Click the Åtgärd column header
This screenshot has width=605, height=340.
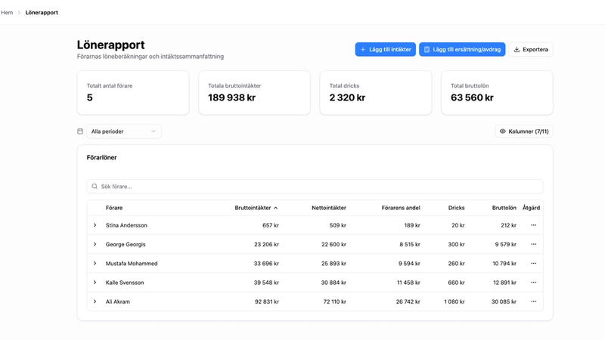(x=531, y=208)
